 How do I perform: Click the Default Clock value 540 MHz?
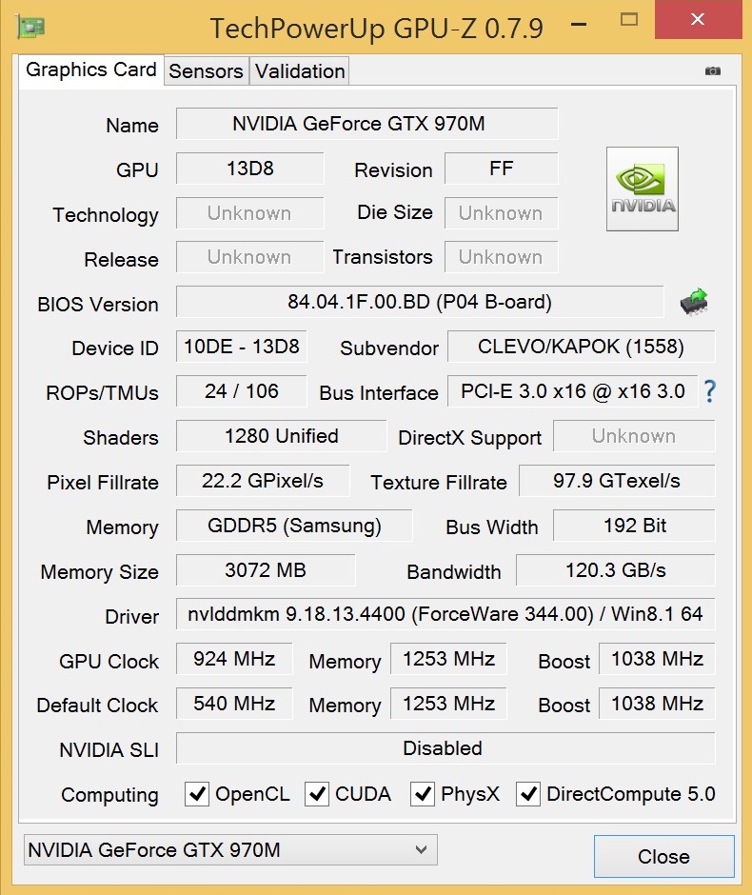click(234, 704)
